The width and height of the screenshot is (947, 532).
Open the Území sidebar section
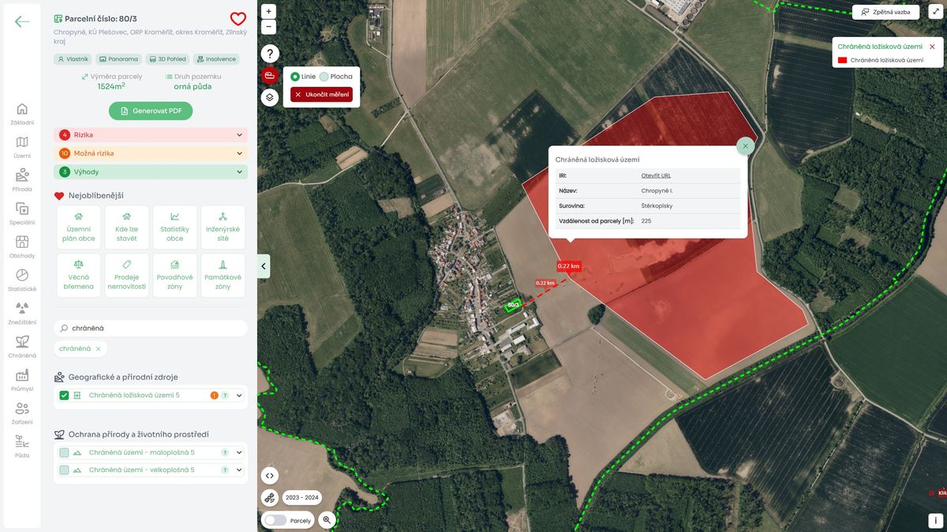point(22,148)
